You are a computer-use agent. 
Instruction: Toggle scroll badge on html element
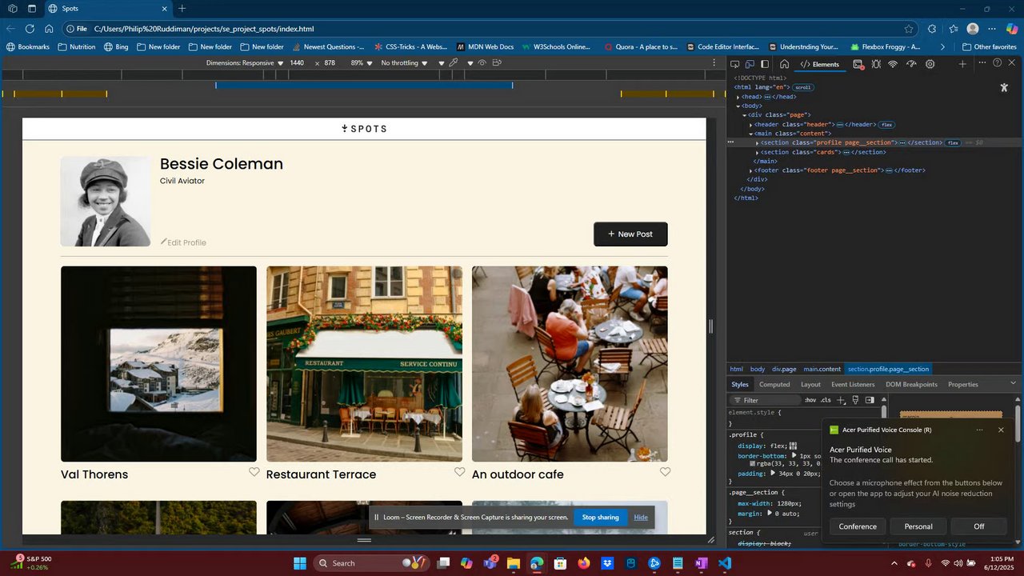802,87
